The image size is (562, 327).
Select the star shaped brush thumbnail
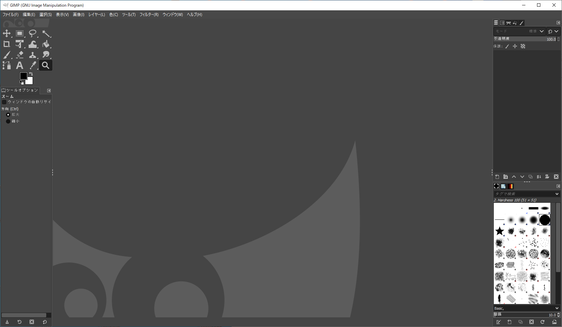tap(499, 231)
